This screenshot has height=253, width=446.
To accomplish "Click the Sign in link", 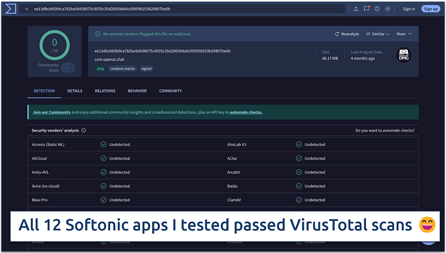I will 409,9.
